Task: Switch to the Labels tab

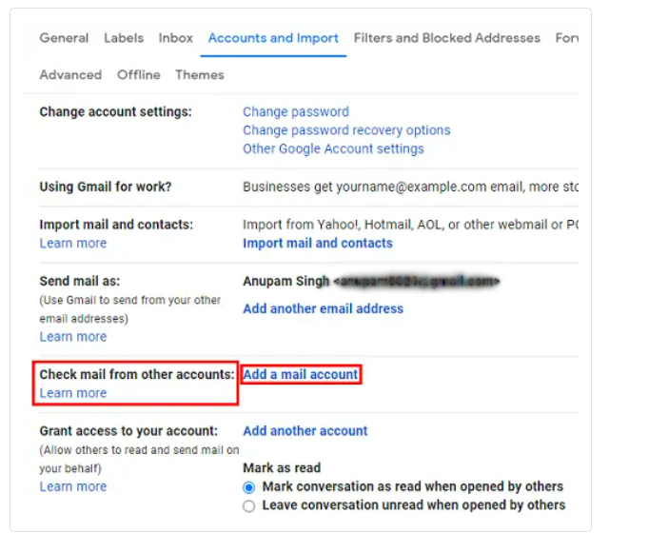Action: click(x=124, y=38)
